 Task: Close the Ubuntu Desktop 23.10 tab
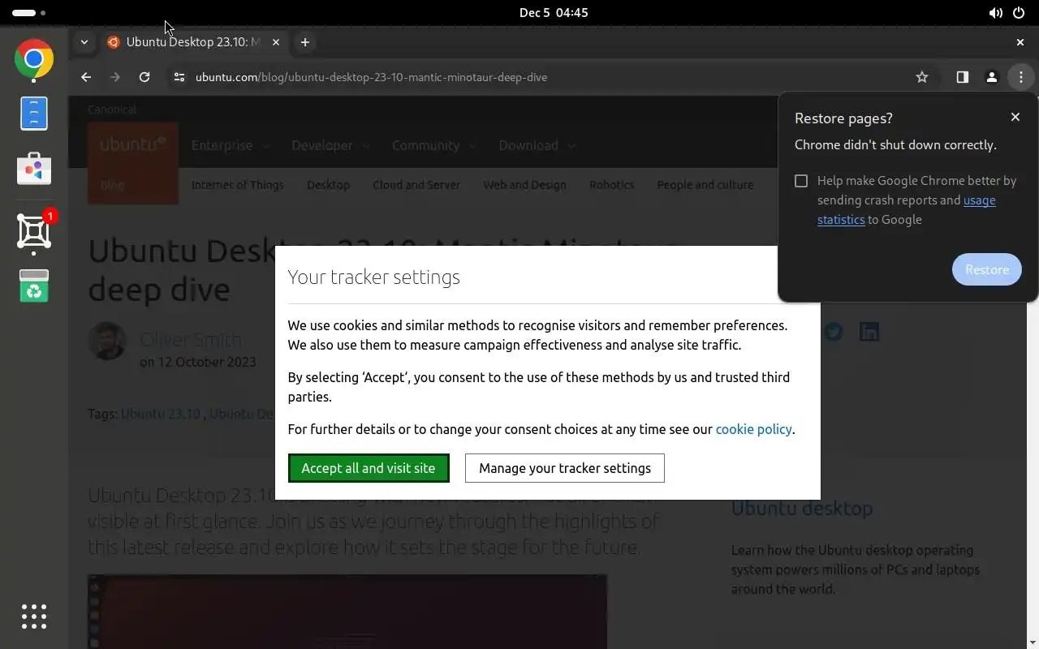click(x=275, y=42)
